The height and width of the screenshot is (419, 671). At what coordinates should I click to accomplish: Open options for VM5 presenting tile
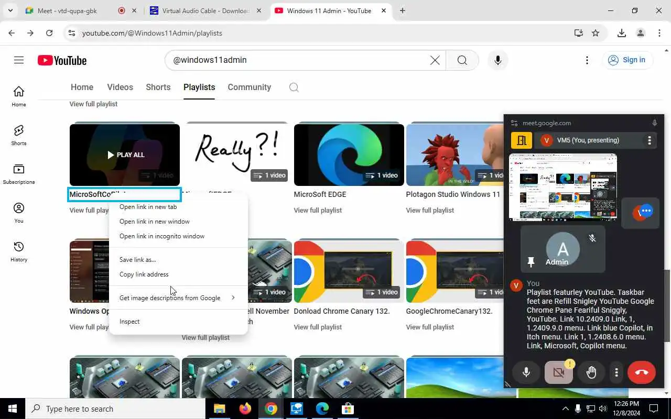coord(650,140)
